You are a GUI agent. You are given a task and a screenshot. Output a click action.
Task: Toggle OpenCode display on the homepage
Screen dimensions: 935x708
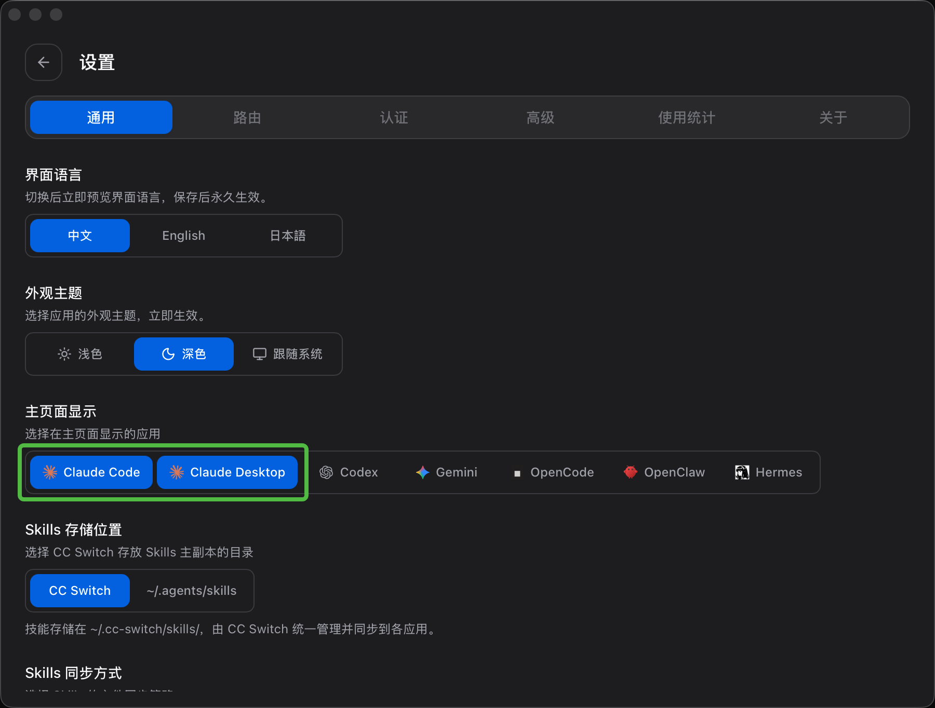coord(554,472)
